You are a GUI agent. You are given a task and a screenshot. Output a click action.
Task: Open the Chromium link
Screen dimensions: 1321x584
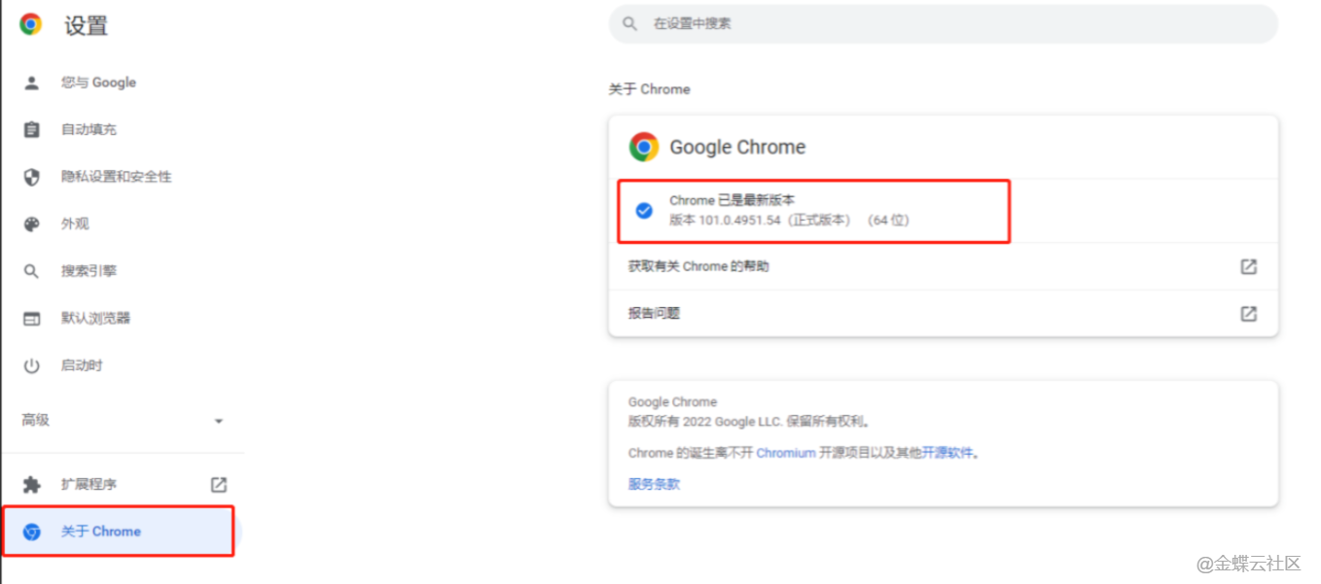(x=786, y=453)
